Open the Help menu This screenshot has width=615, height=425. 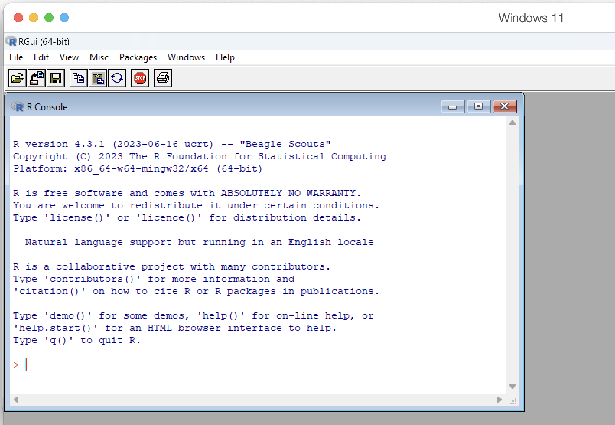[x=225, y=57]
